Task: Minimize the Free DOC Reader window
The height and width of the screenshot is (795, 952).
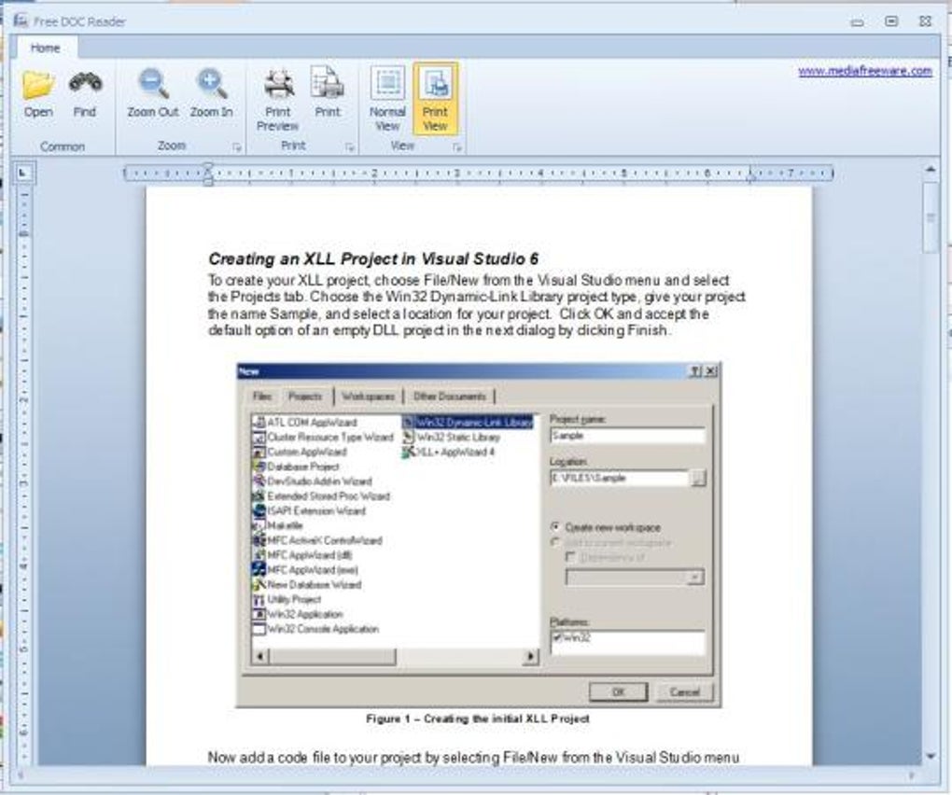Action: click(x=858, y=21)
